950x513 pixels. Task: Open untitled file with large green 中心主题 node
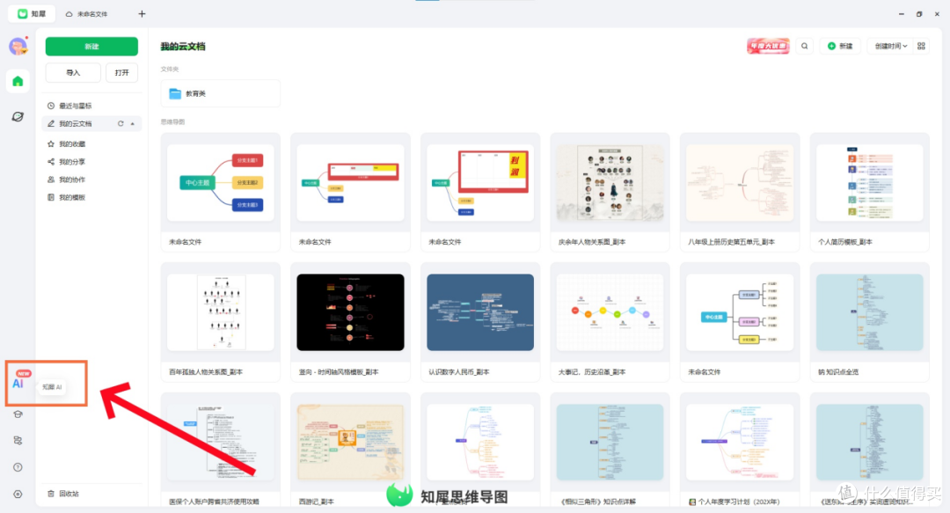(x=221, y=192)
